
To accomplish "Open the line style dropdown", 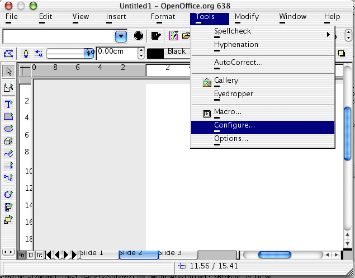I will [89, 54].
